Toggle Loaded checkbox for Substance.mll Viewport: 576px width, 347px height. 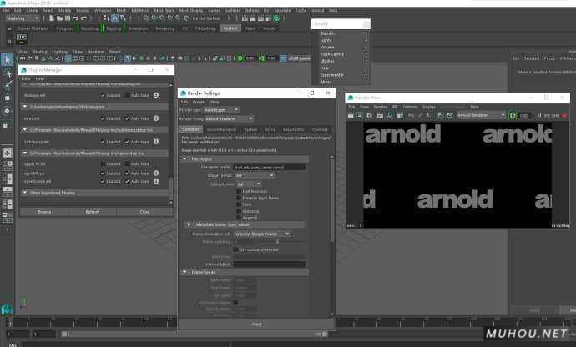point(103,142)
